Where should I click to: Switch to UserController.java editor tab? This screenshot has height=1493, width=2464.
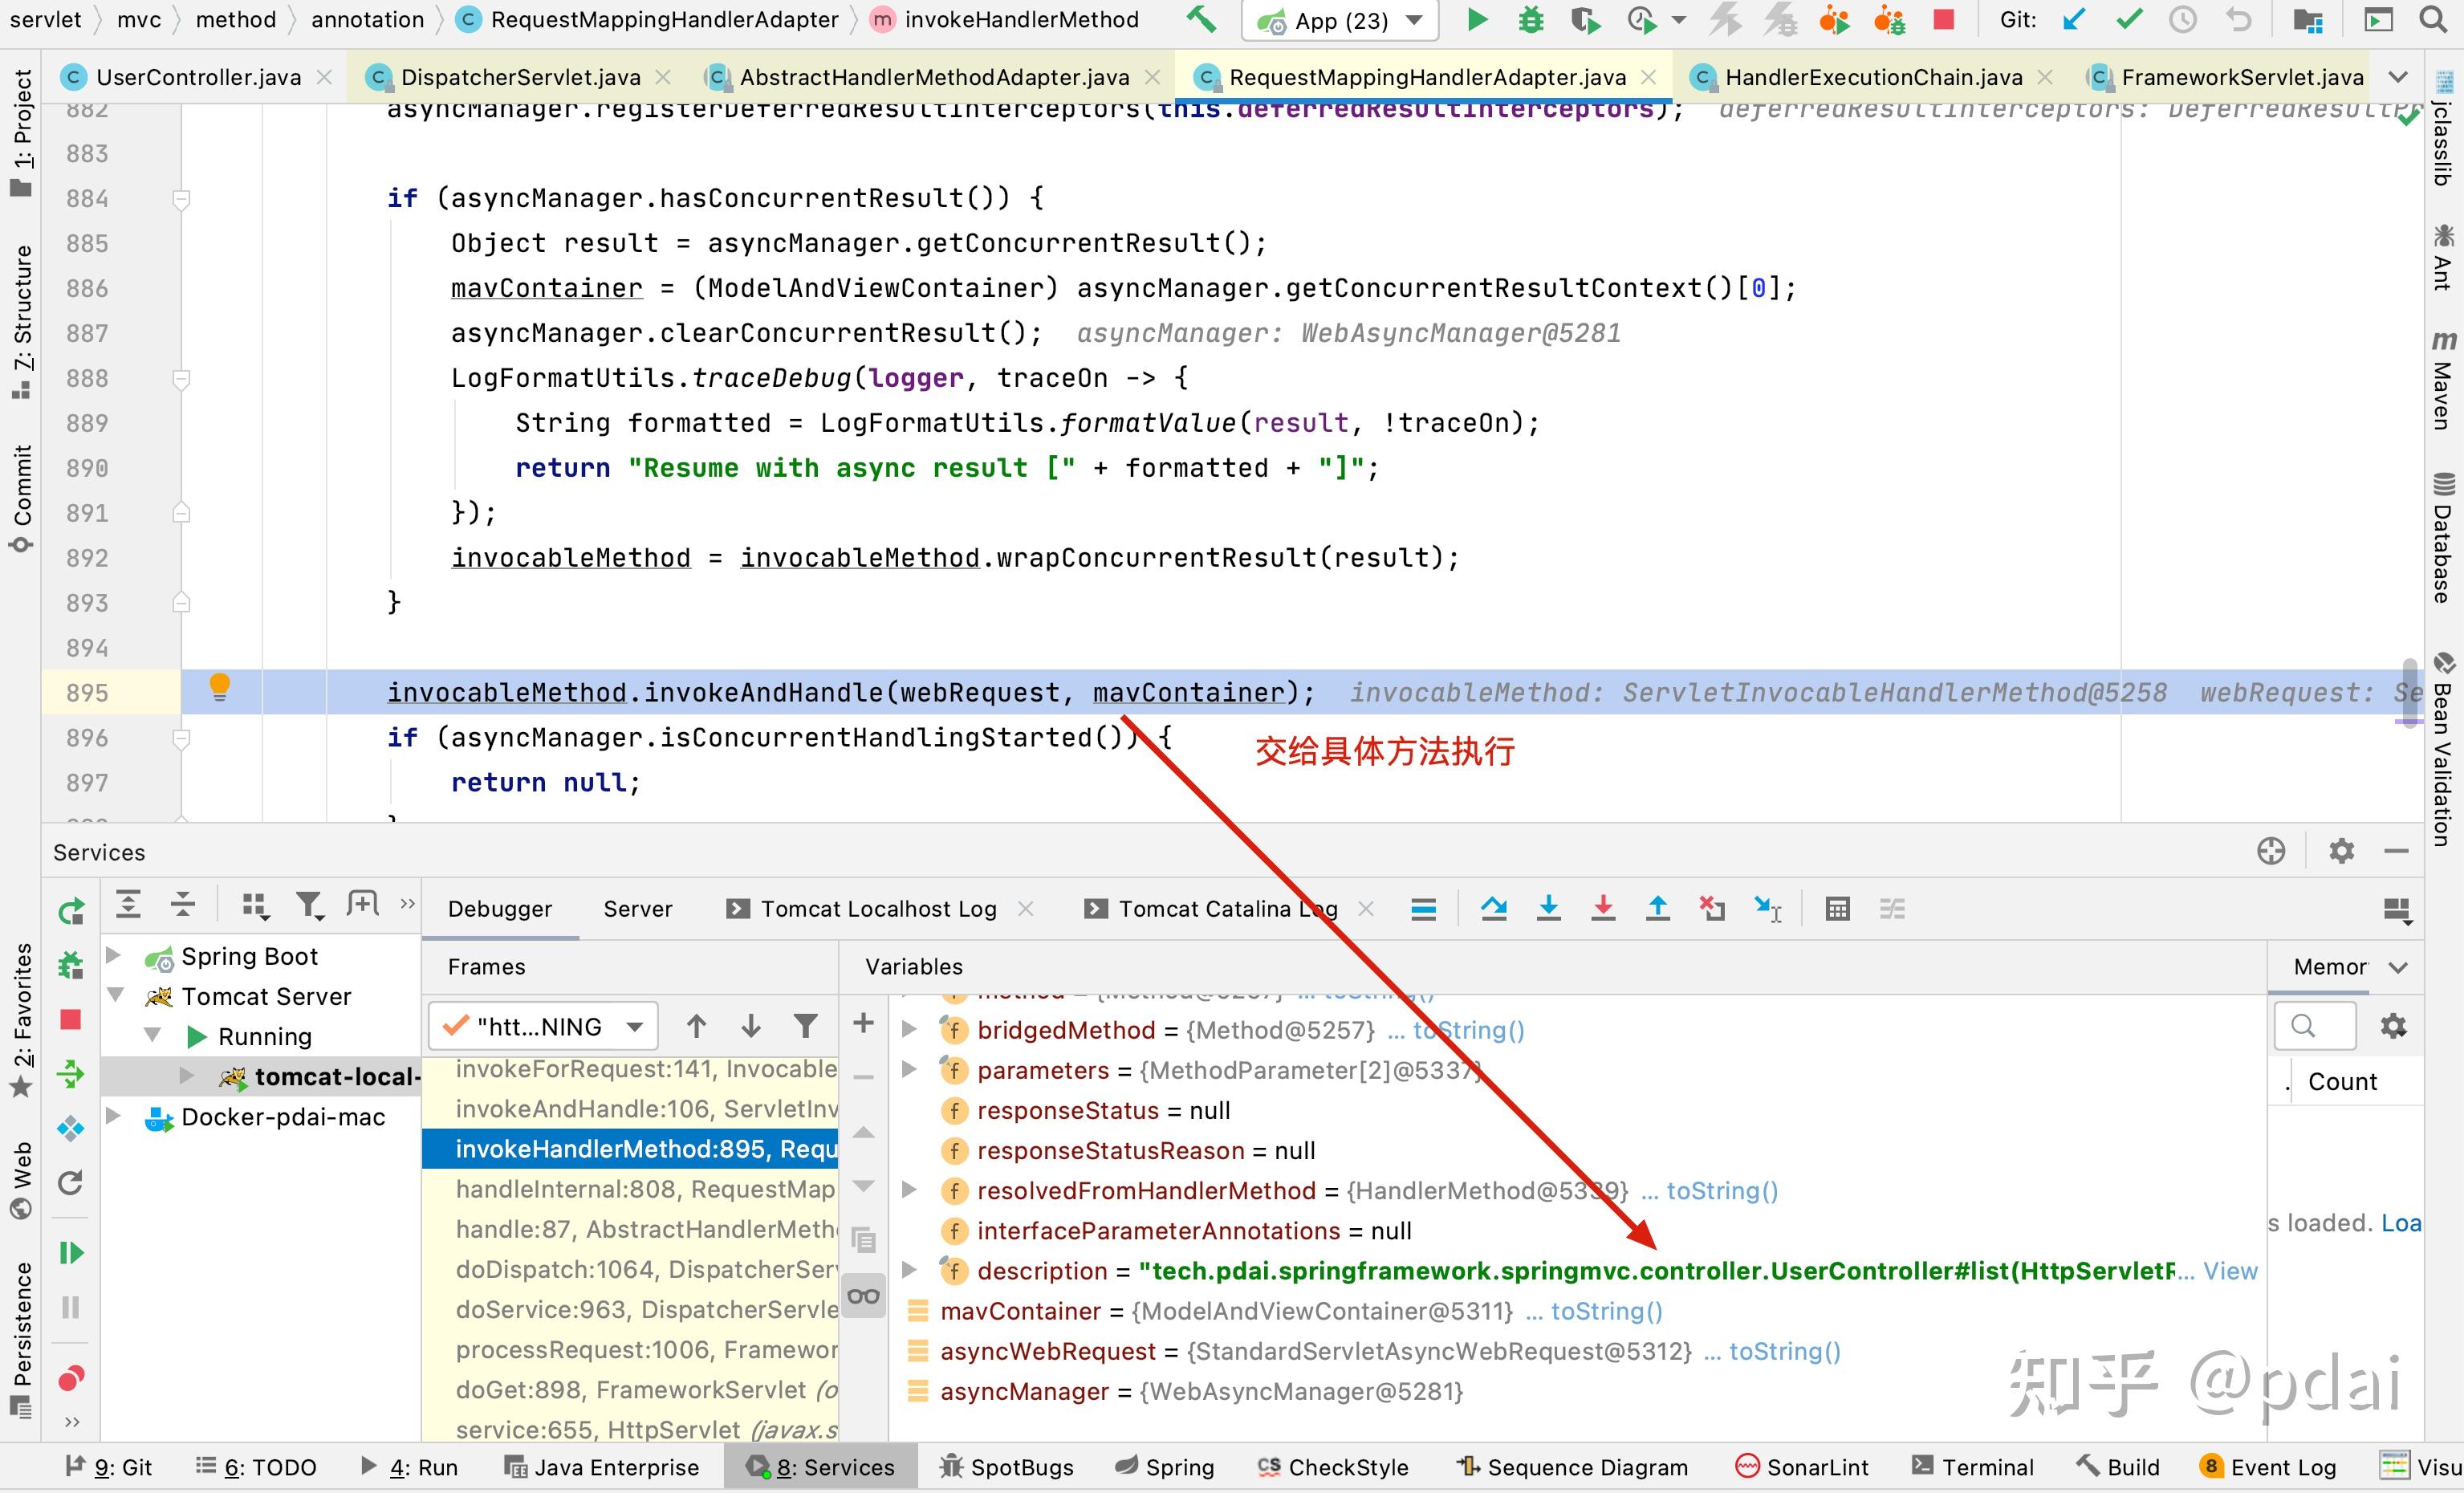(x=197, y=77)
